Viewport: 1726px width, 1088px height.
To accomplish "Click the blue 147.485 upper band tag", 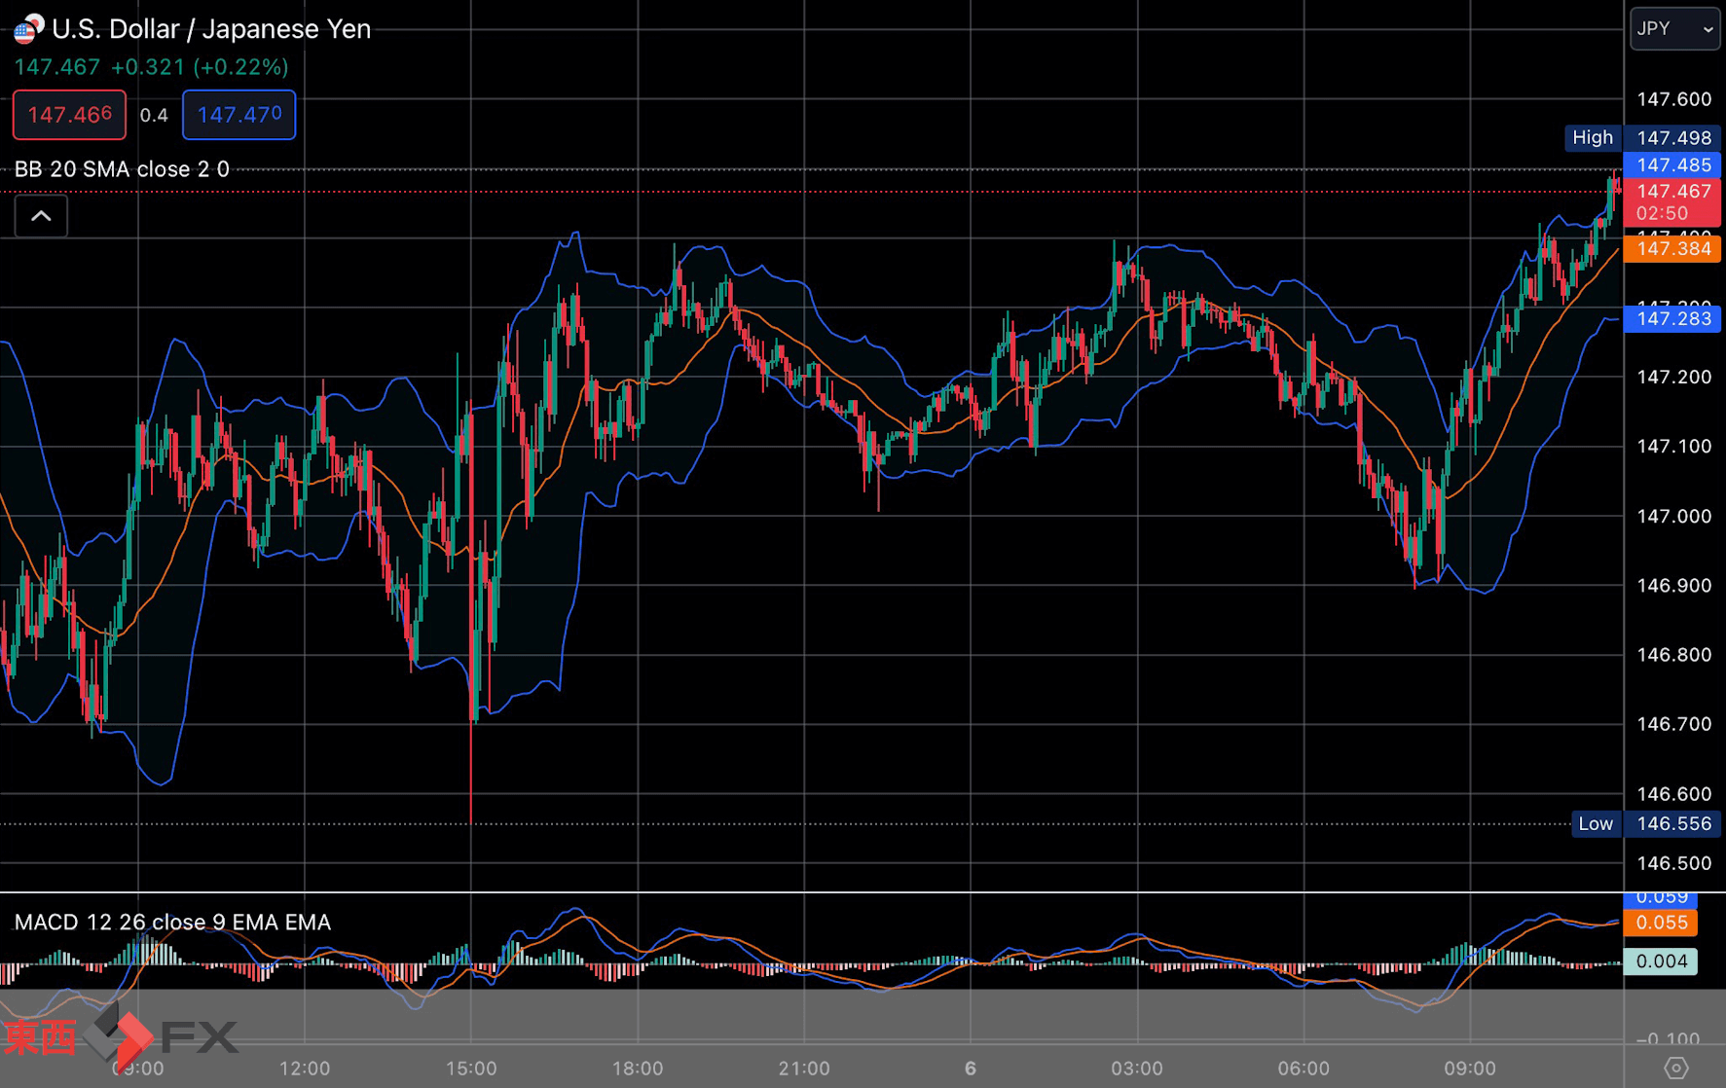I will 1672,165.
